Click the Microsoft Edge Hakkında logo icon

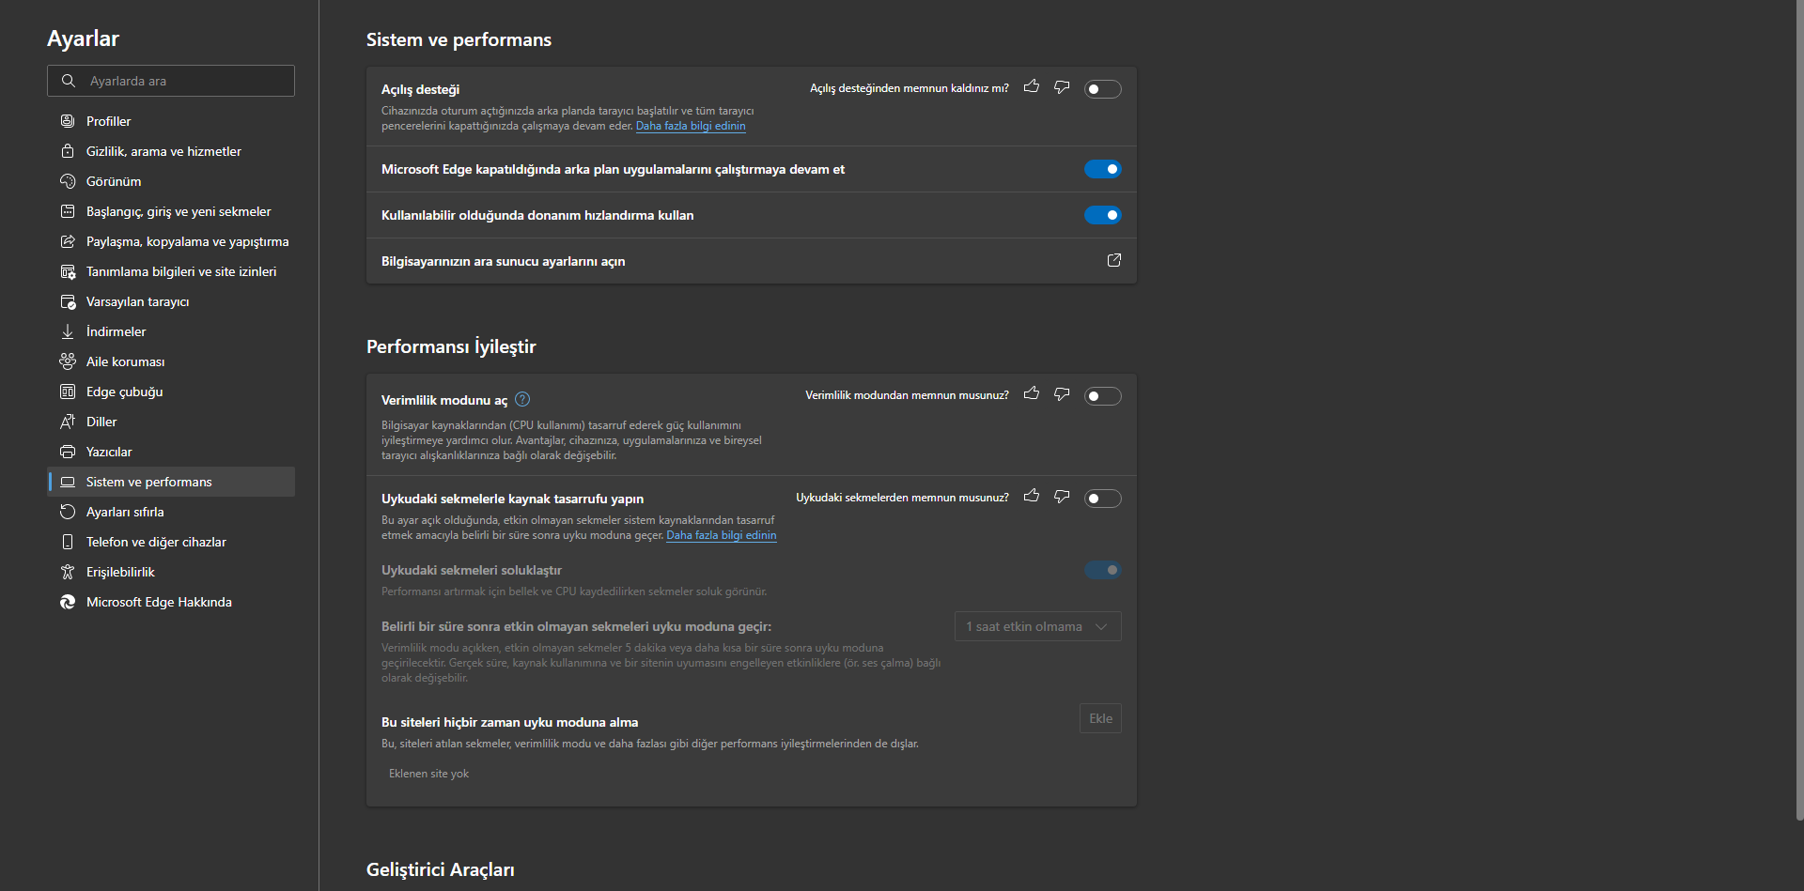68,602
